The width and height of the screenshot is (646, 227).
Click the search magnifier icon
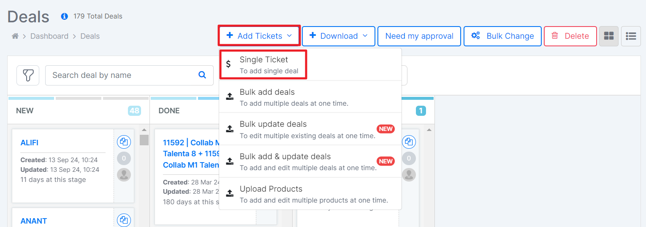[x=202, y=75]
